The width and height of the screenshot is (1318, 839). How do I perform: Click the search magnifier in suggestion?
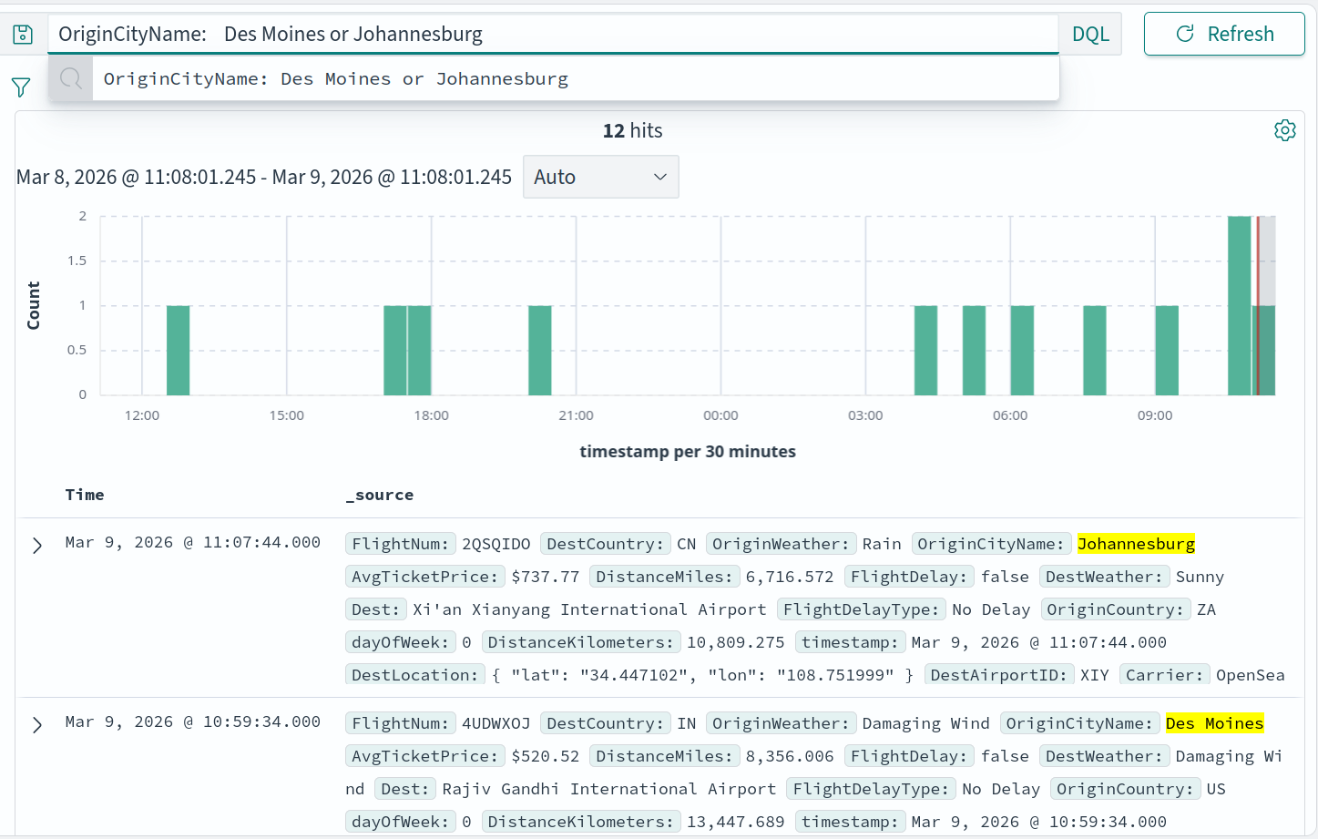point(71,79)
